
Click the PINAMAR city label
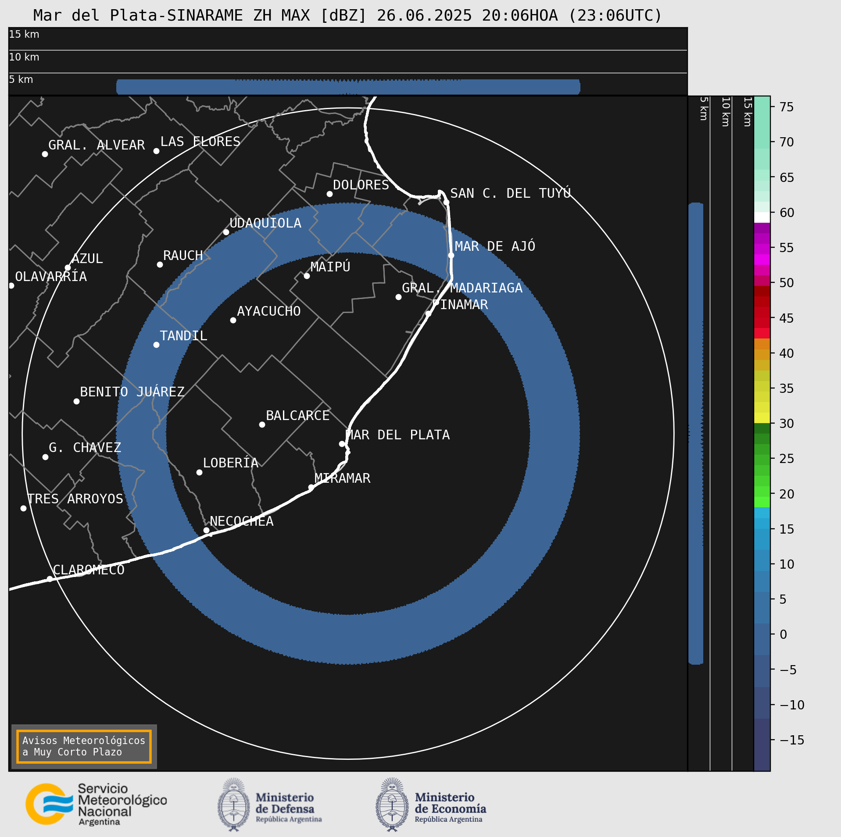click(461, 305)
